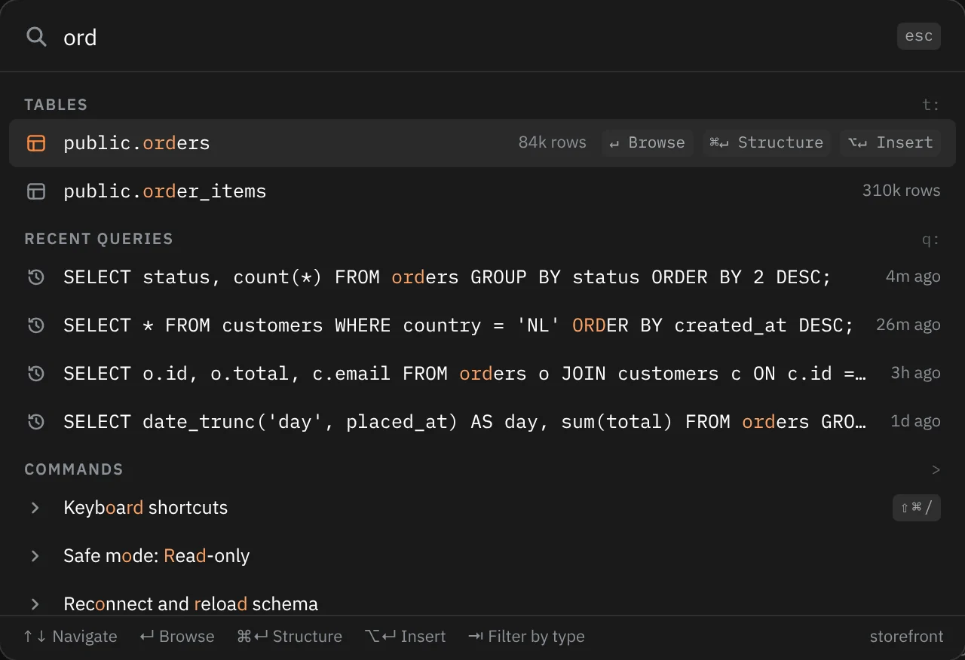The height and width of the screenshot is (660, 965).
Task: Click the Keyboard shortcuts shortcut key badge
Action: tap(916, 508)
